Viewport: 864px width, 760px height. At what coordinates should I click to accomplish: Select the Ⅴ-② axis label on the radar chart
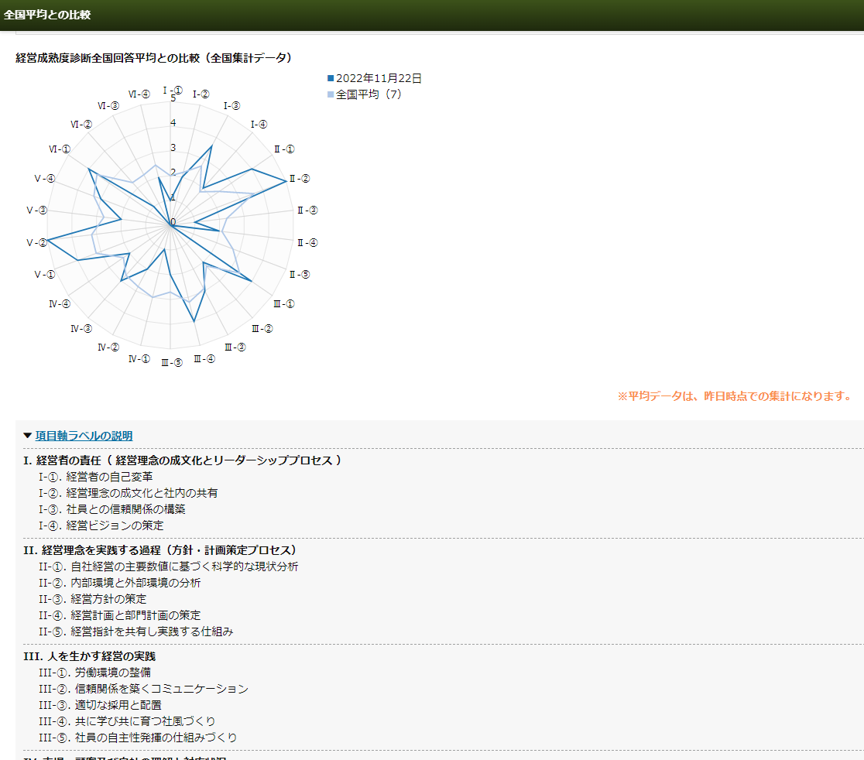coord(37,243)
